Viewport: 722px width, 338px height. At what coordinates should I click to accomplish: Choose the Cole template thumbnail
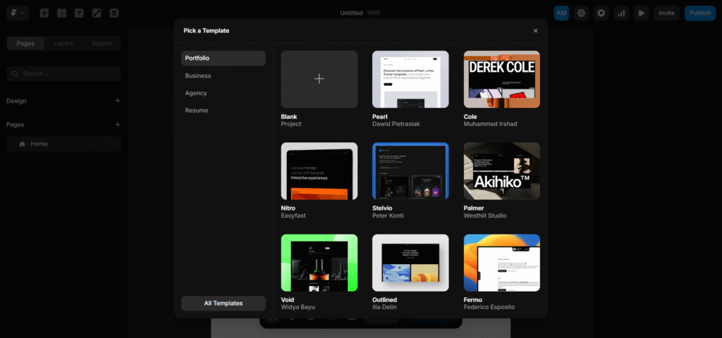coord(502,79)
